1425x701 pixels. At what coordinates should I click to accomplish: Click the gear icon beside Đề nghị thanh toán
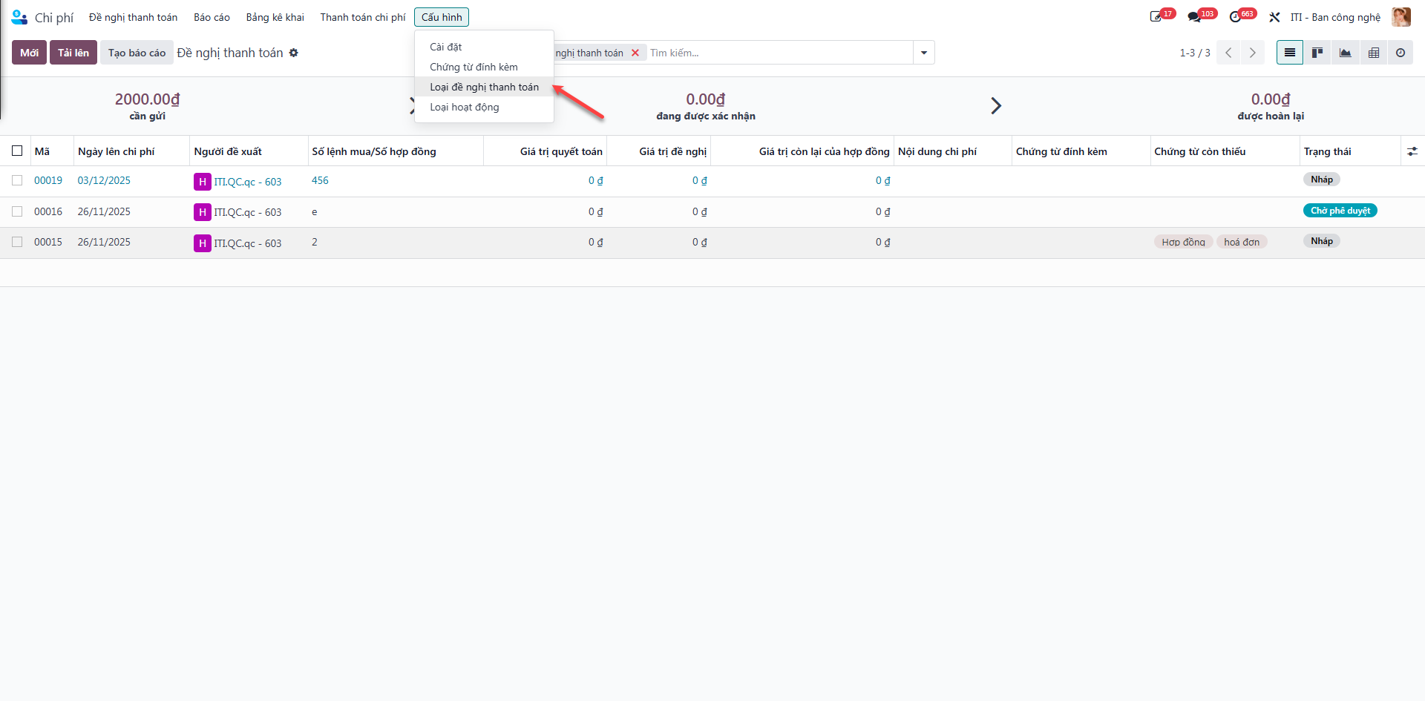click(294, 53)
